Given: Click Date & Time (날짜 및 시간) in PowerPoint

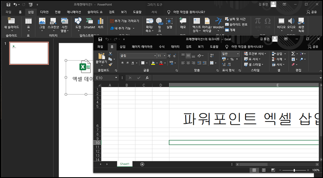Looking at the screenshot, I should [235, 19].
